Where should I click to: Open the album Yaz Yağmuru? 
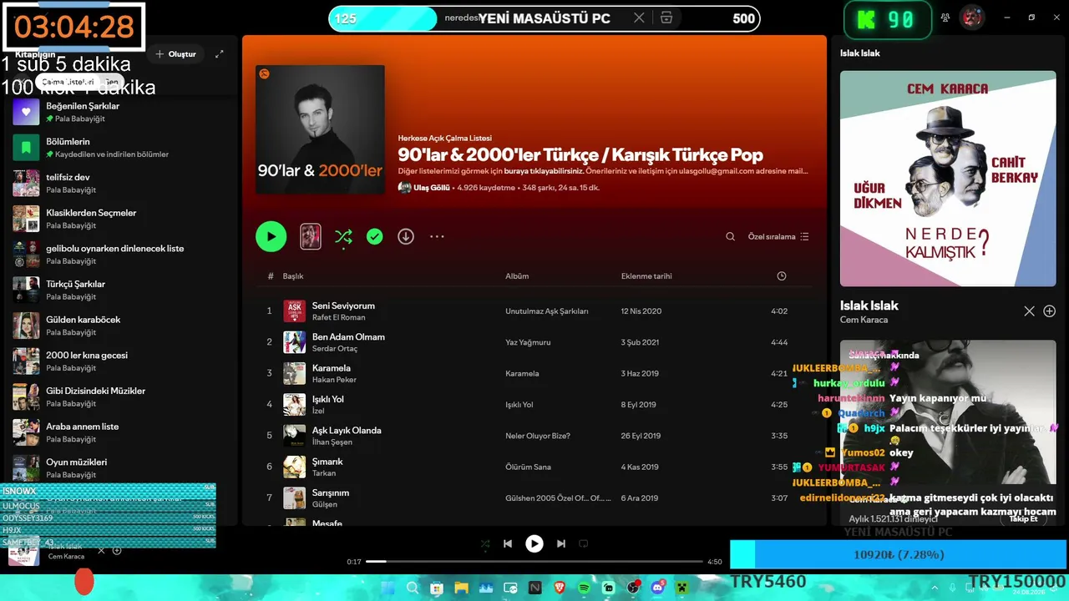[x=528, y=342]
